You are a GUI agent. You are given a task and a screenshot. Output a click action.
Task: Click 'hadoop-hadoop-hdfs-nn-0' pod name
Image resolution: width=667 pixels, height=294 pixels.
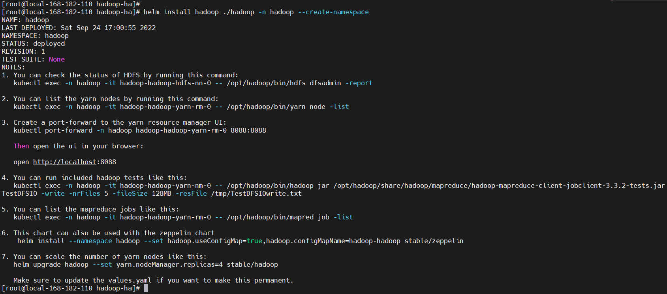point(165,83)
